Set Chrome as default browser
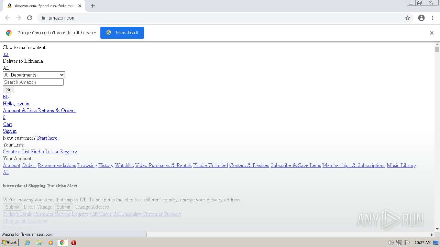The image size is (440, 247). (122, 33)
